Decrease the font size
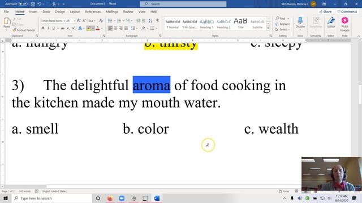Image resolution: width=362 pixels, height=203 pixels. (x=84, y=21)
